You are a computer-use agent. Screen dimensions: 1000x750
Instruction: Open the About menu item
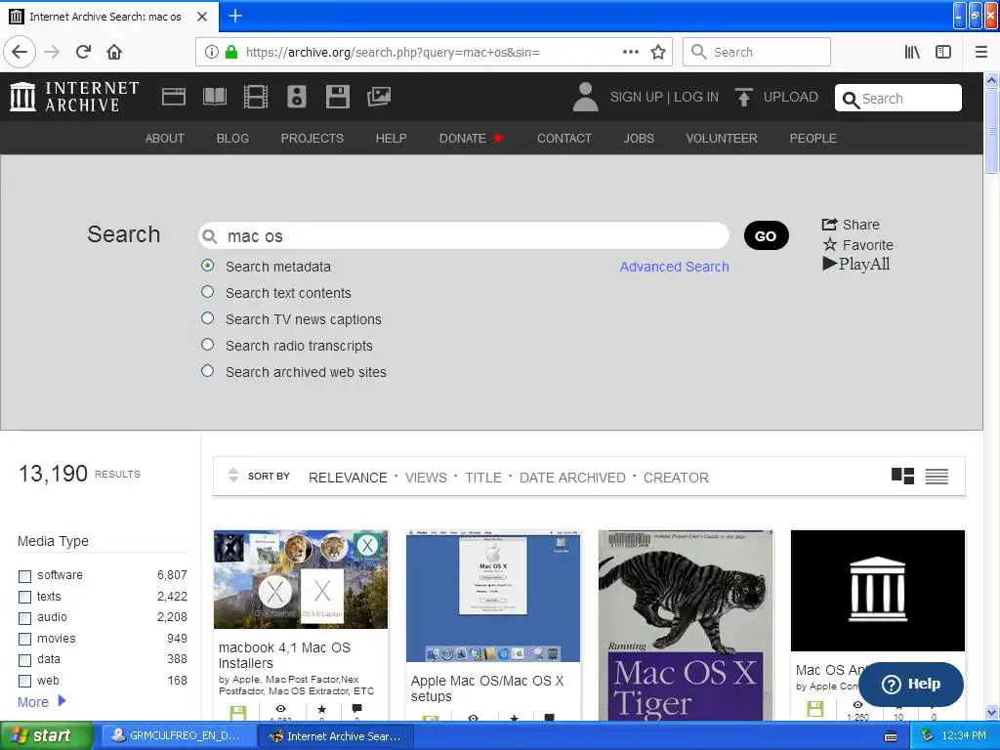(164, 139)
